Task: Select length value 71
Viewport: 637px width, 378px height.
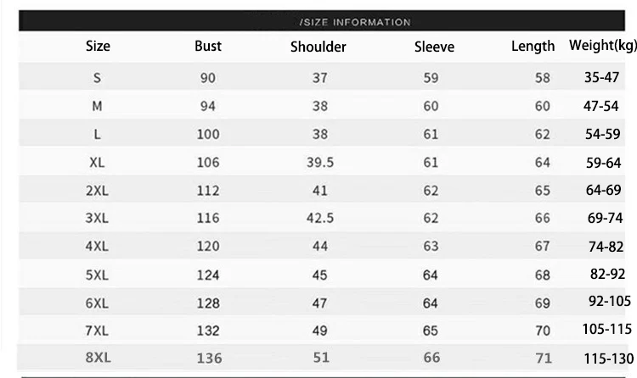Action: tap(542, 358)
